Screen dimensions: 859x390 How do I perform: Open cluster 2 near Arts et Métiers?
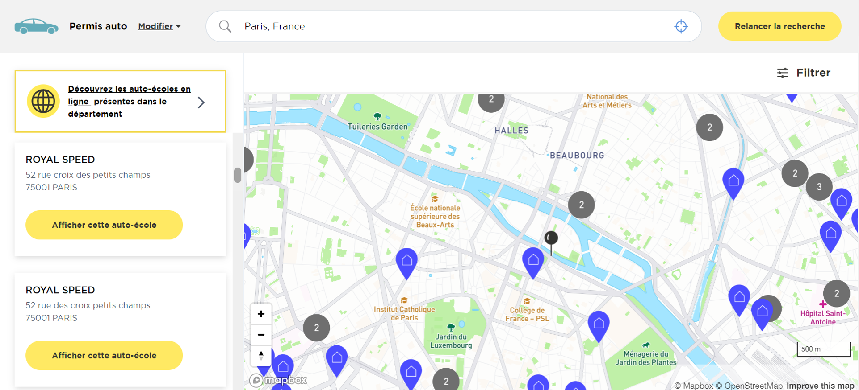tap(709, 127)
